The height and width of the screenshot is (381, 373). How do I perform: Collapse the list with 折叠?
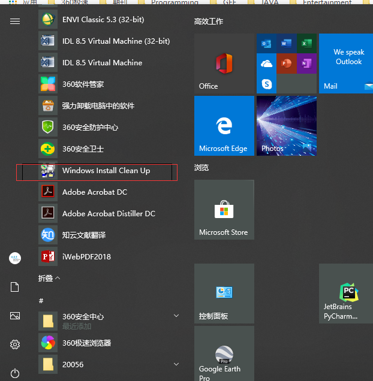pyautogui.click(x=49, y=278)
